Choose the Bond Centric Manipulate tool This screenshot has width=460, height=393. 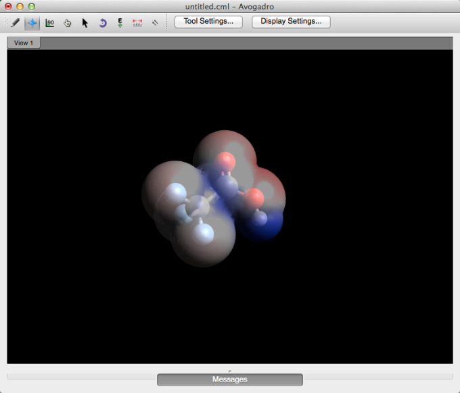50,22
